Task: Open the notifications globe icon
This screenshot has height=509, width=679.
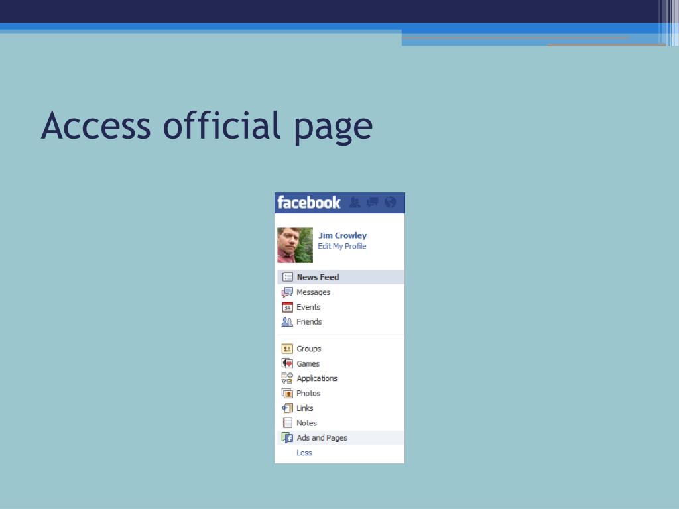Action: [x=390, y=202]
